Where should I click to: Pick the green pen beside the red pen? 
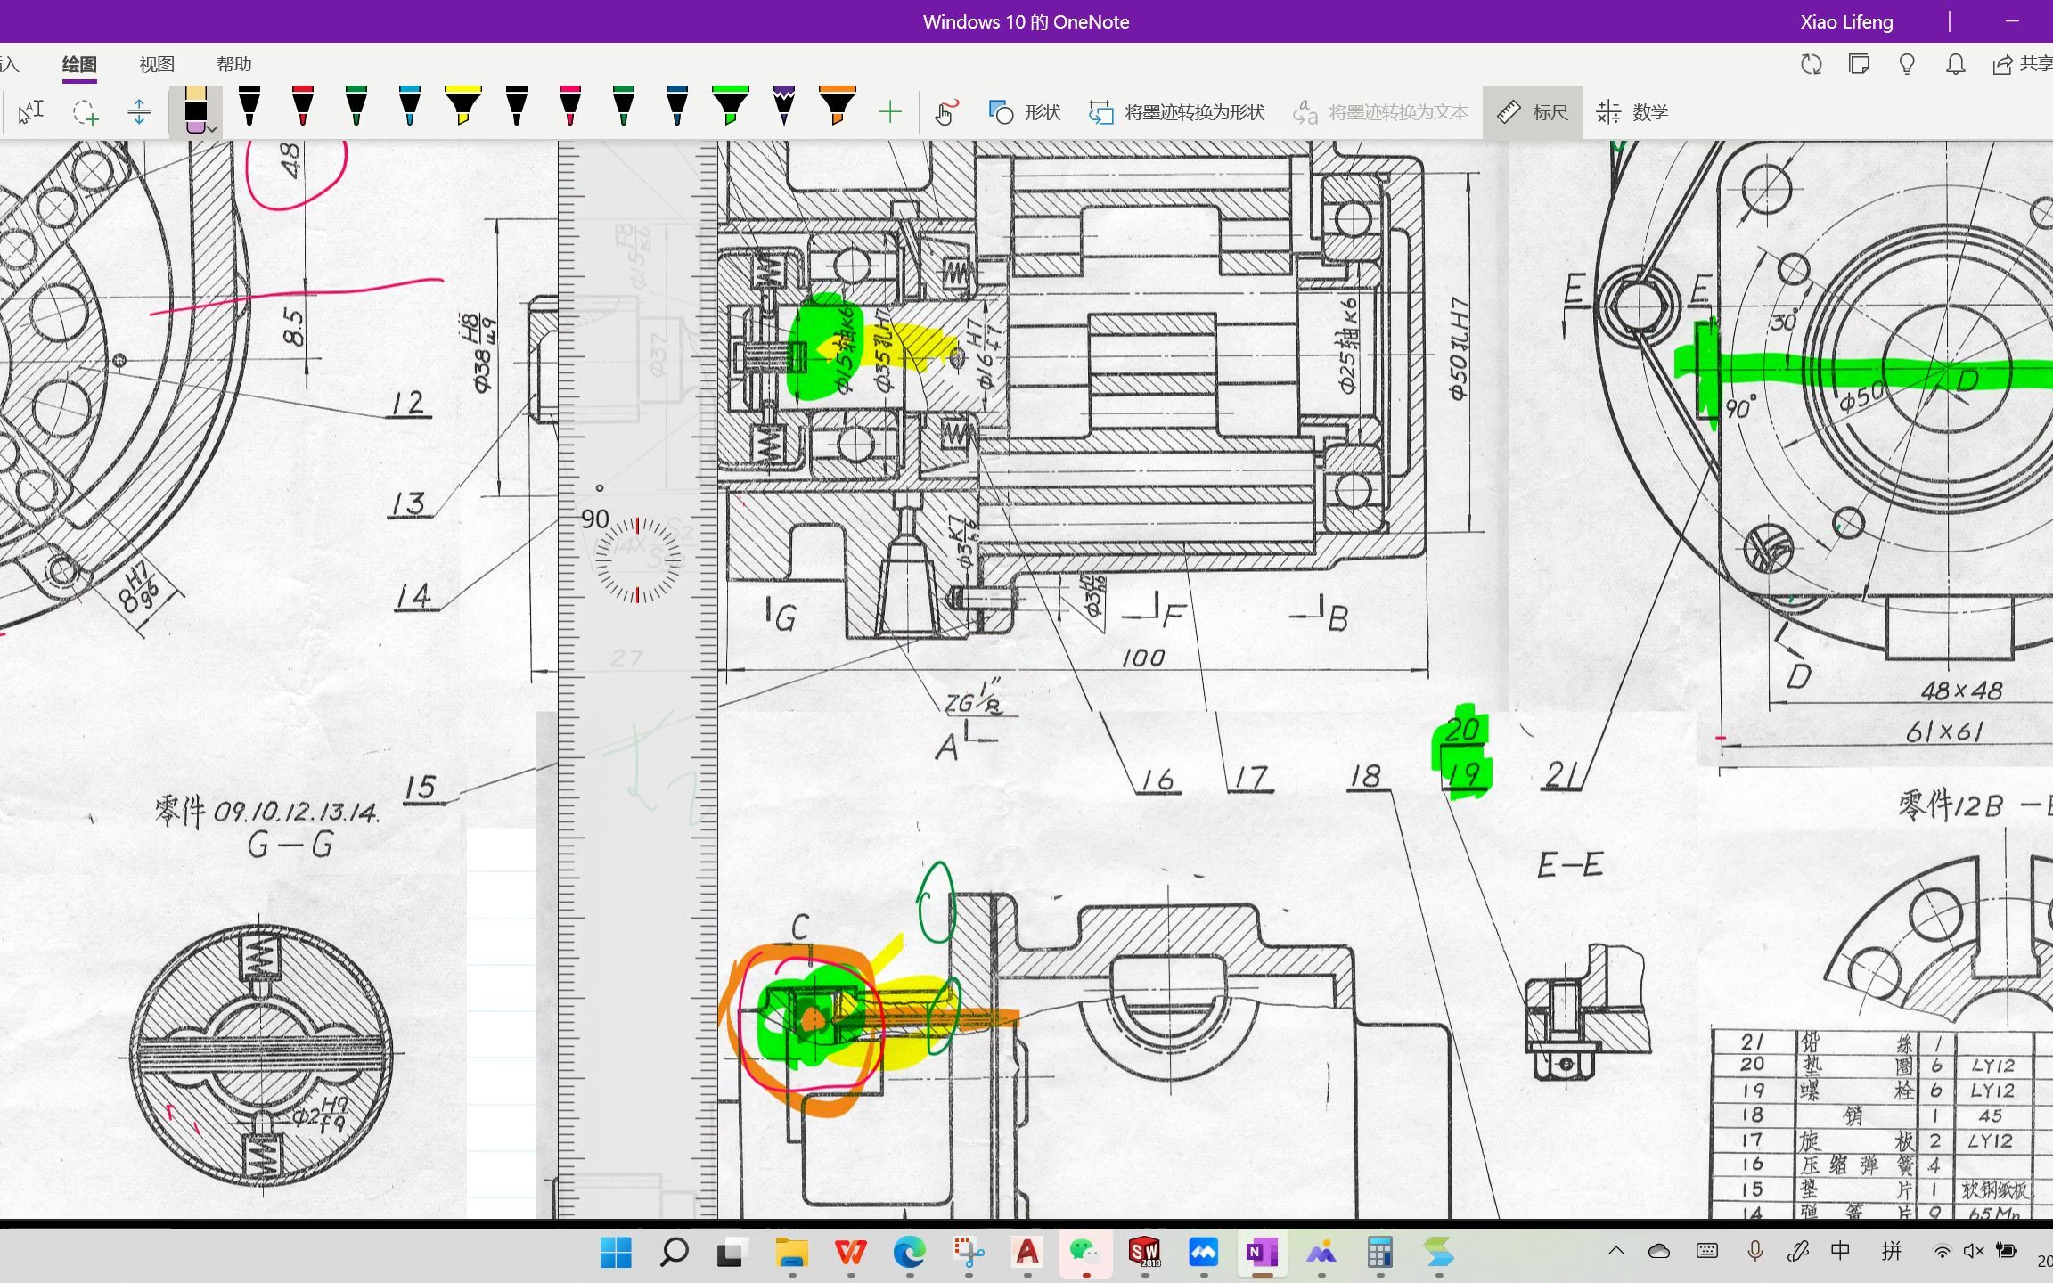(x=356, y=106)
